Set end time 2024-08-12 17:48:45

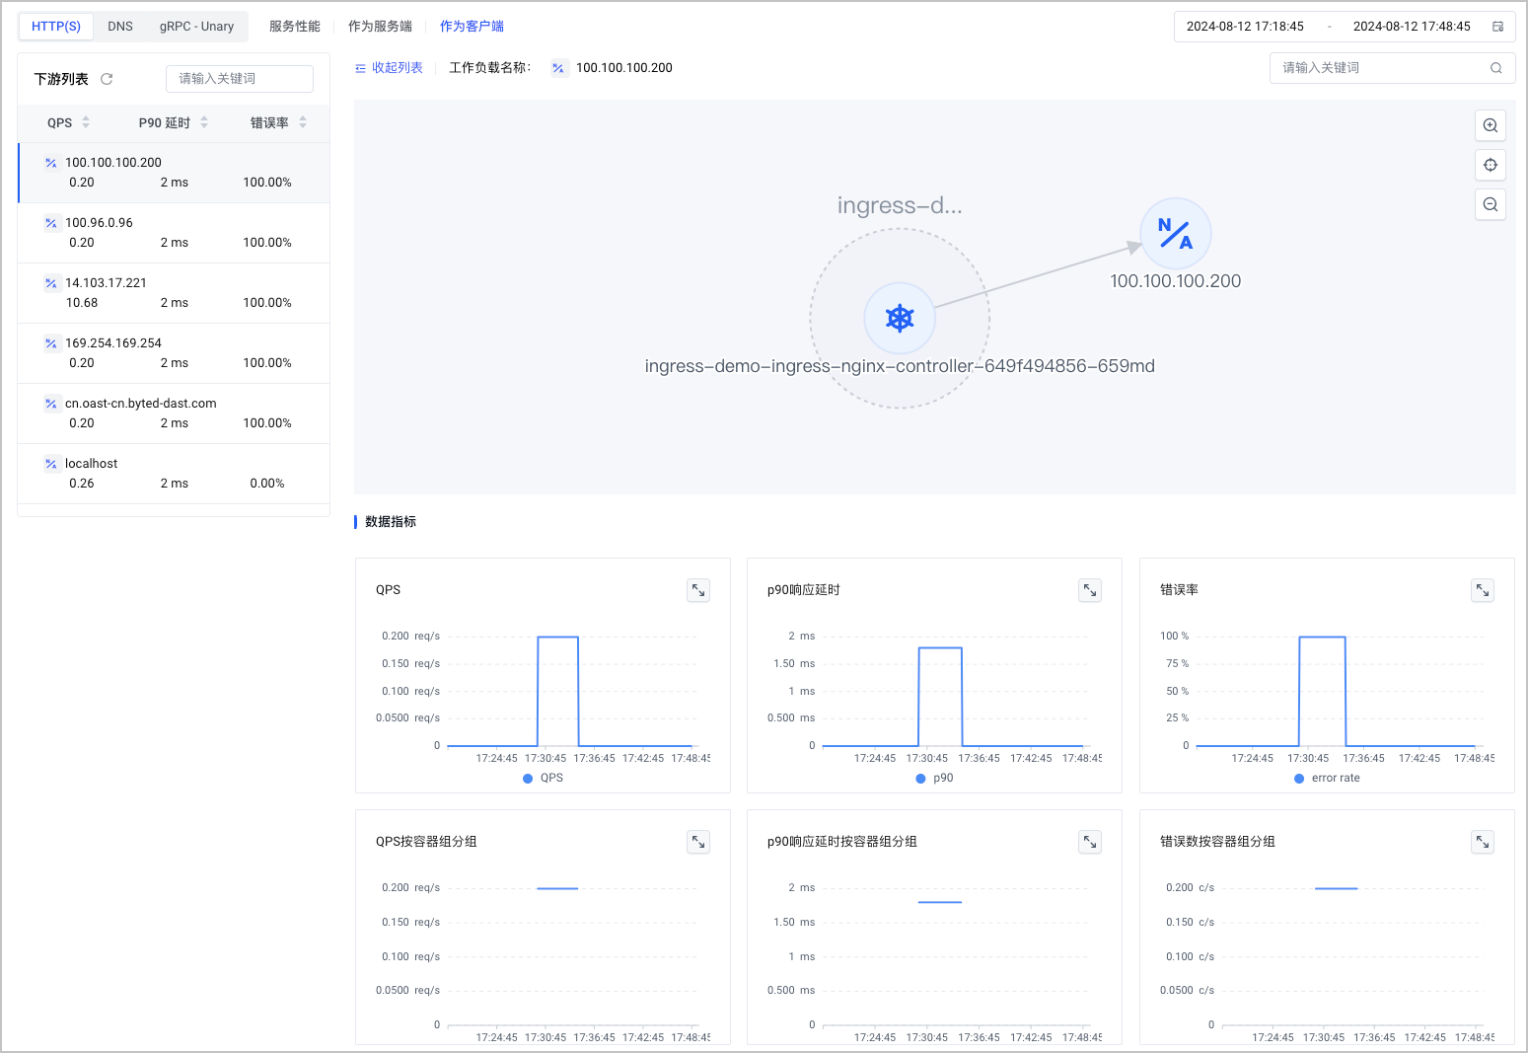pyautogui.click(x=1412, y=27)
